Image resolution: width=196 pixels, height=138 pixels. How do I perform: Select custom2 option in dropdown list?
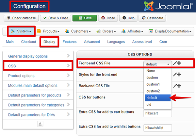pyautogui.click(x=158, y=91)
